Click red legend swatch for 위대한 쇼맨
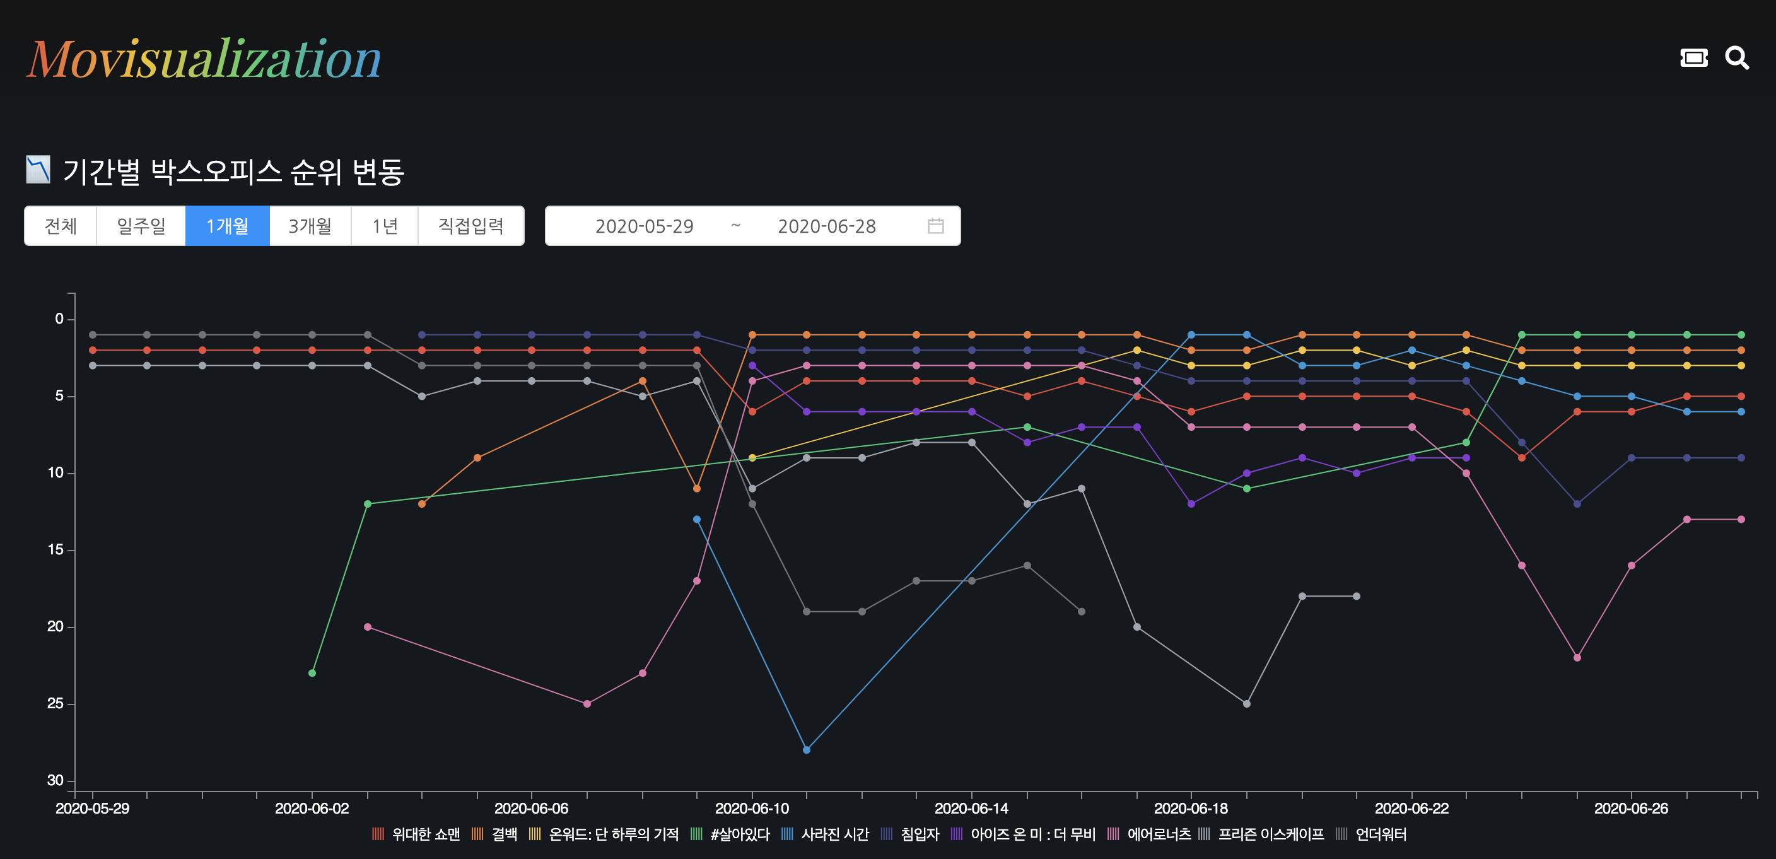This screenshot has height=859, width=1776. 378,834
